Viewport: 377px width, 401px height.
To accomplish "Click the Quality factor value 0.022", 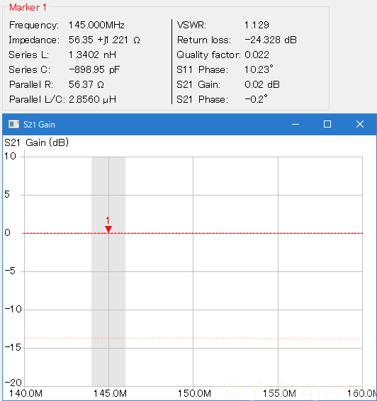I will [x=257, y=55].
